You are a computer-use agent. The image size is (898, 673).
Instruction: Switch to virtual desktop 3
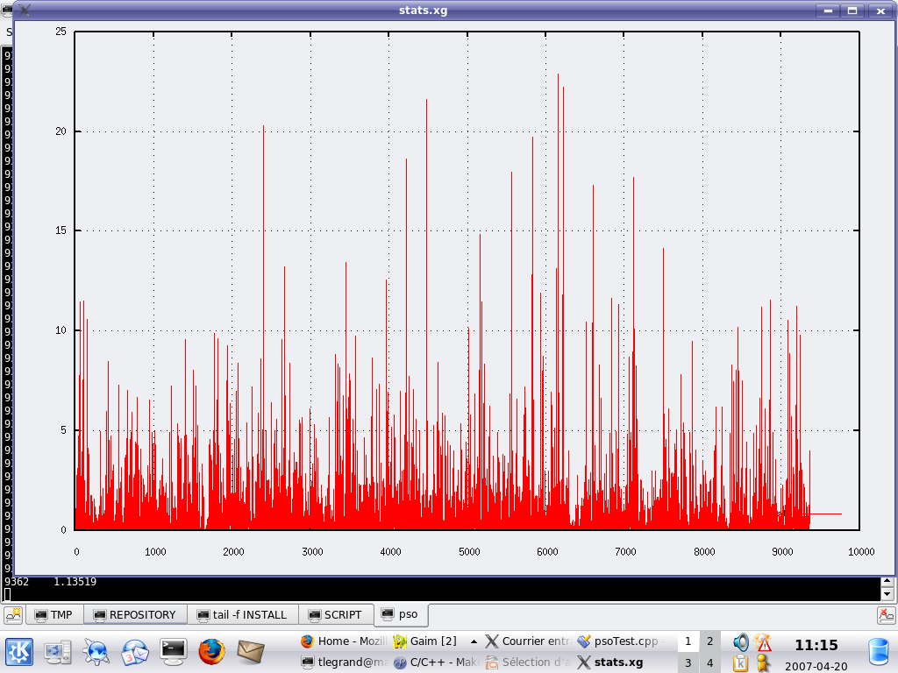click(688, 663)
